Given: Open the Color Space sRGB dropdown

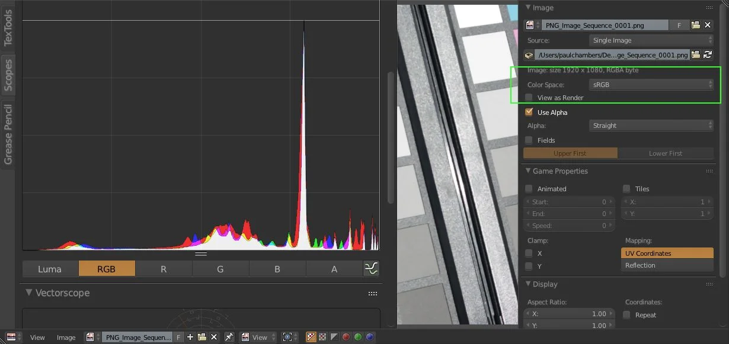Looking at the screenshot, I should [651, 85].
